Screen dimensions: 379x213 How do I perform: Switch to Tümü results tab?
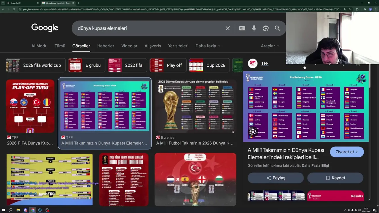click(60, 46)
